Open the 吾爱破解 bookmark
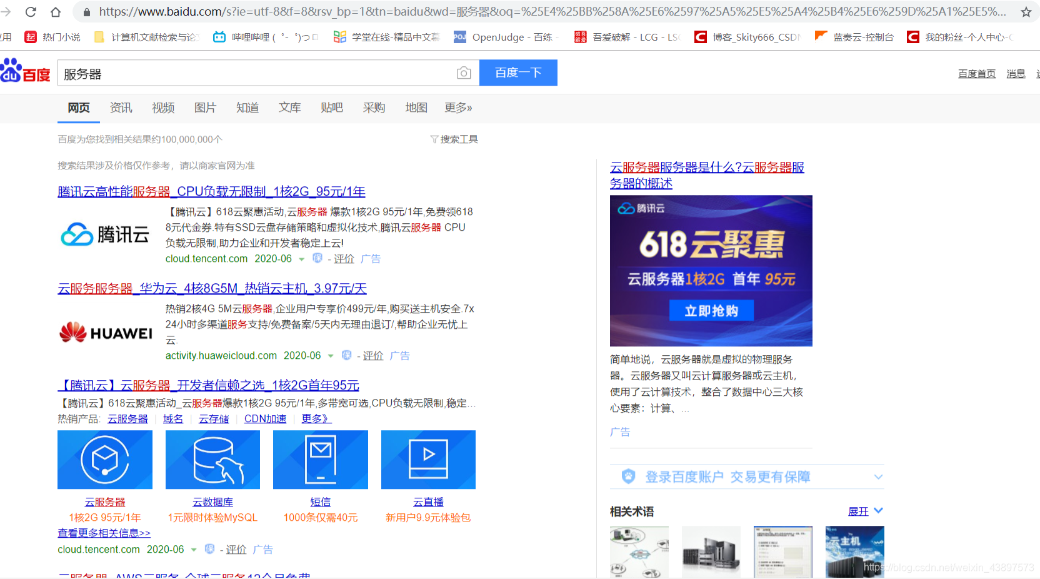The width and height of the screenshot is (1040, 579). (x=627, y=38)
